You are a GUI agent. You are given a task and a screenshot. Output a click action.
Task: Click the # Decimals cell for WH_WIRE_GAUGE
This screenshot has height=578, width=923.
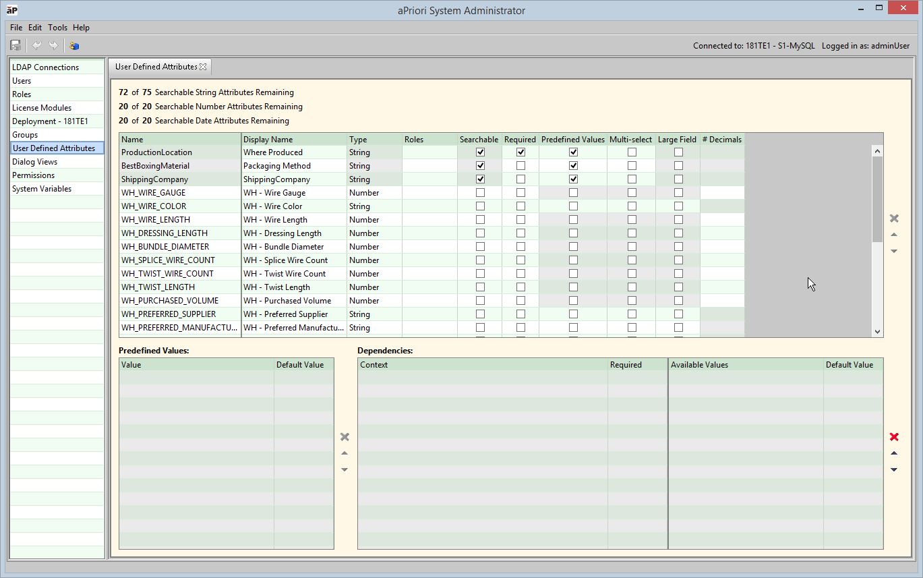point(722,193)
